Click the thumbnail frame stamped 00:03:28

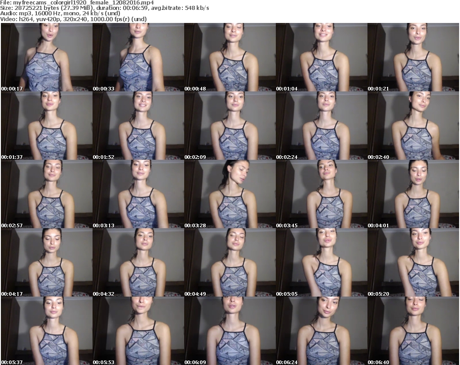pos(230,194)
